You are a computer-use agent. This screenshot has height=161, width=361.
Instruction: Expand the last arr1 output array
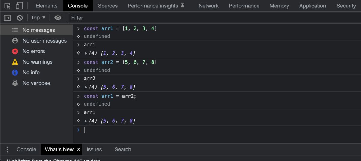point(86,121)
